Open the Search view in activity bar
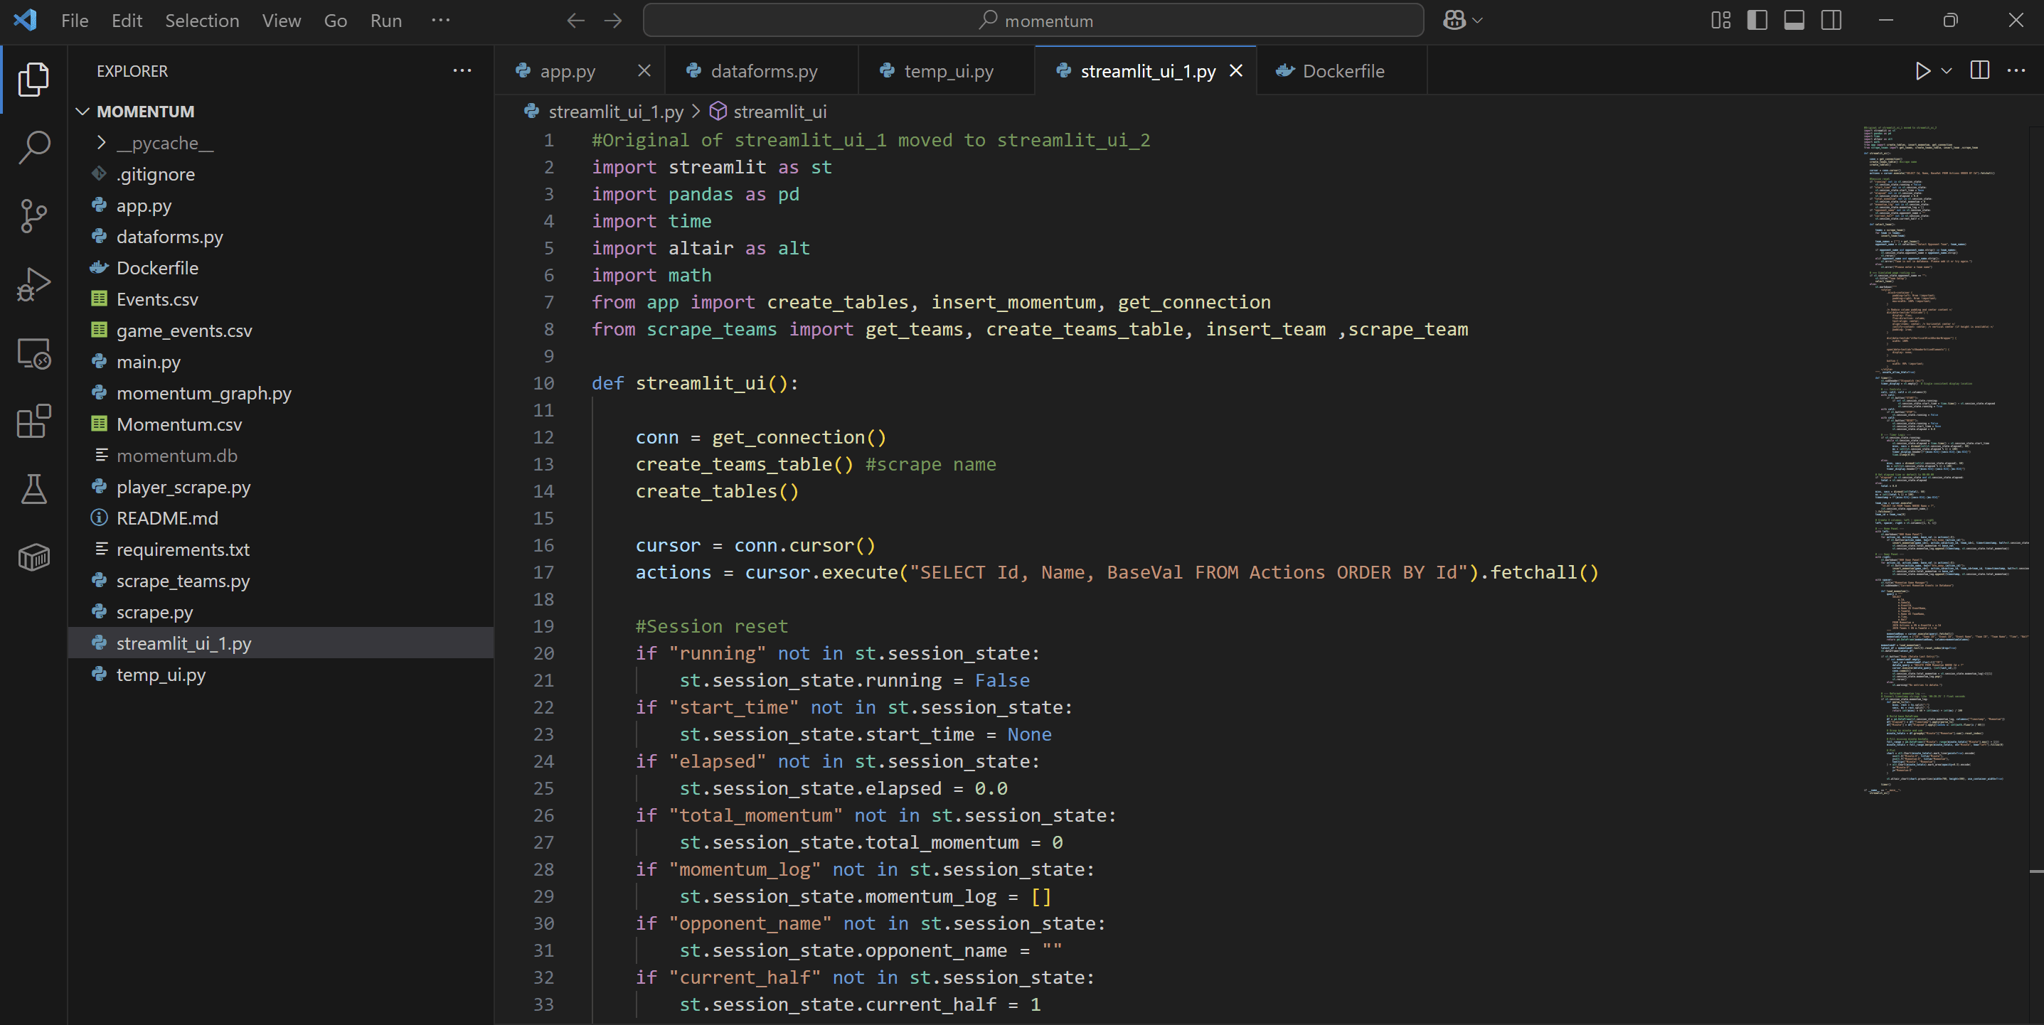2044x1025 pixels. click(x=34, y=148)
